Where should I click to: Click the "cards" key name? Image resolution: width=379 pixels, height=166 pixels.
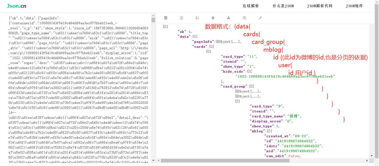pyautogui.click(x=200, y=47)
